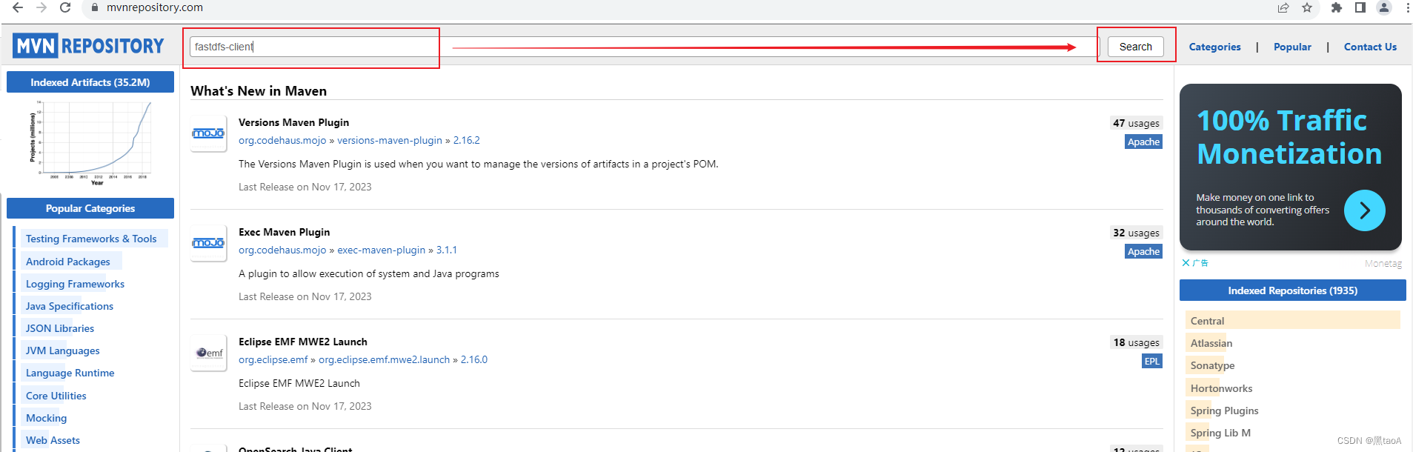
Task: Open the Versions Maven Plugin mojo logo
Action: pos(208,133)
